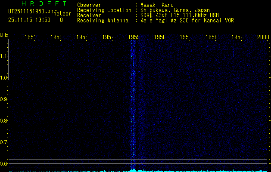Select the file name UT2511151950.pn

click(31, 12)
